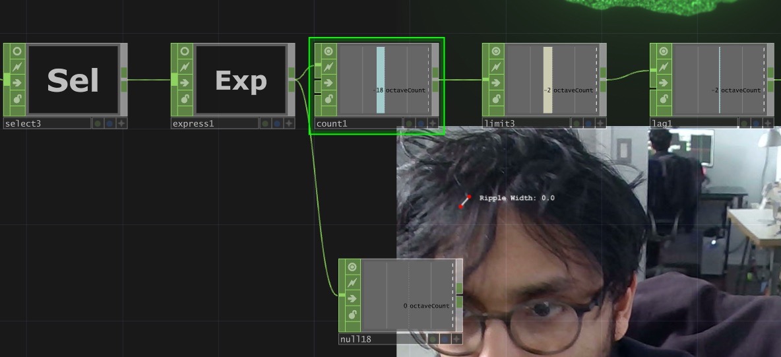Toggle the viewer active flag on express1
The height and width of the screenshot is (357, 781).
[185, 51]
